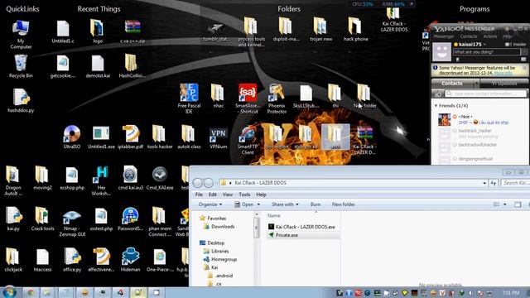
Task: Open the hack phone folder
Action: pyautogui.click(x=355, y=30)
